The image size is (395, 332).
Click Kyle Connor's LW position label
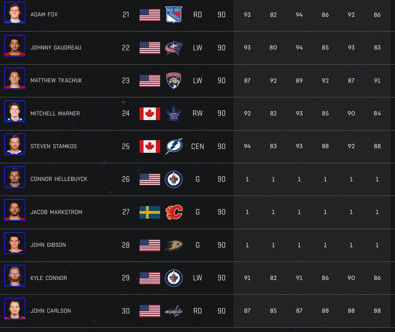point(197,278)
